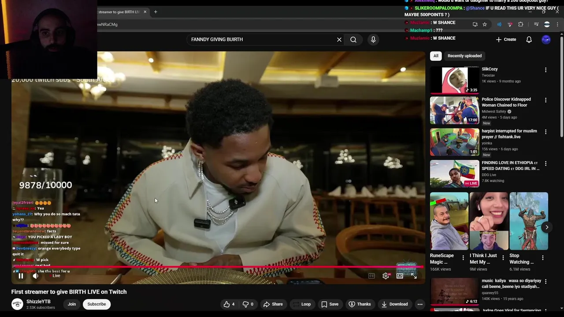Toggle closed captions with the CC icon
Viewport: 564px width, 317px height.
[x=371, y=276]
